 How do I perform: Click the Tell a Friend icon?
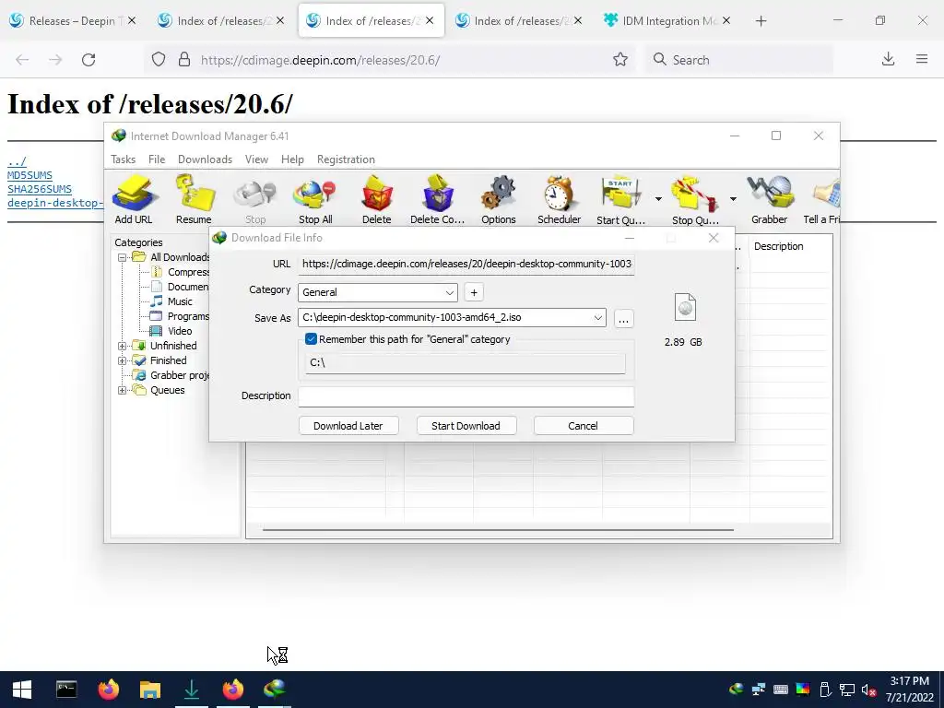(822, 199)
